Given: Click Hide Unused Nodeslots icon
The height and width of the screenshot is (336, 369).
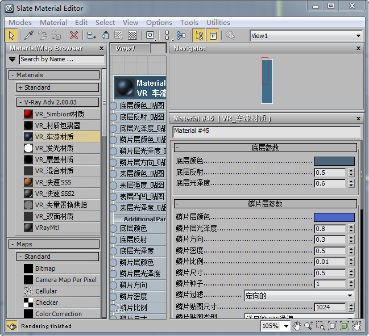Looking at the screenshot, I should pos(105,36).
